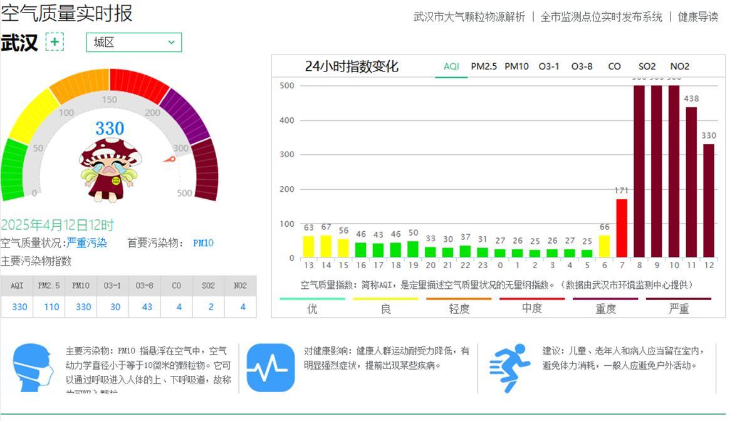Open the SO2 chart tab

(x=647, y=66)
